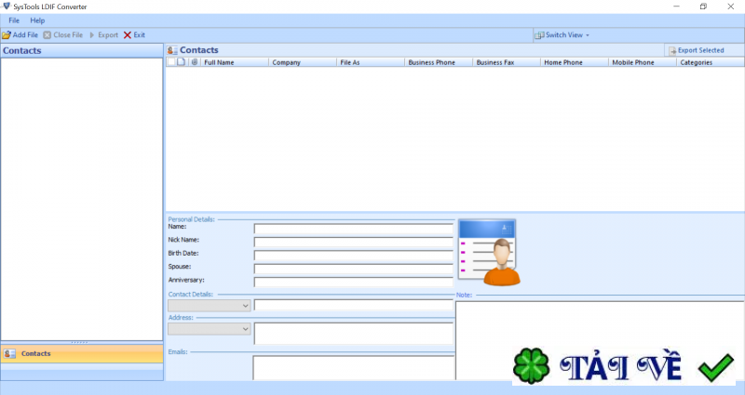Open the Contact Details type dropdown
The width and height of the screenshot is (745, 395).
point(209,306)
